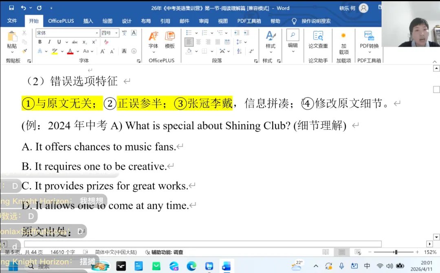
Task: Select the strikethrough formatting icon
Action: click(x=75, y=41)
